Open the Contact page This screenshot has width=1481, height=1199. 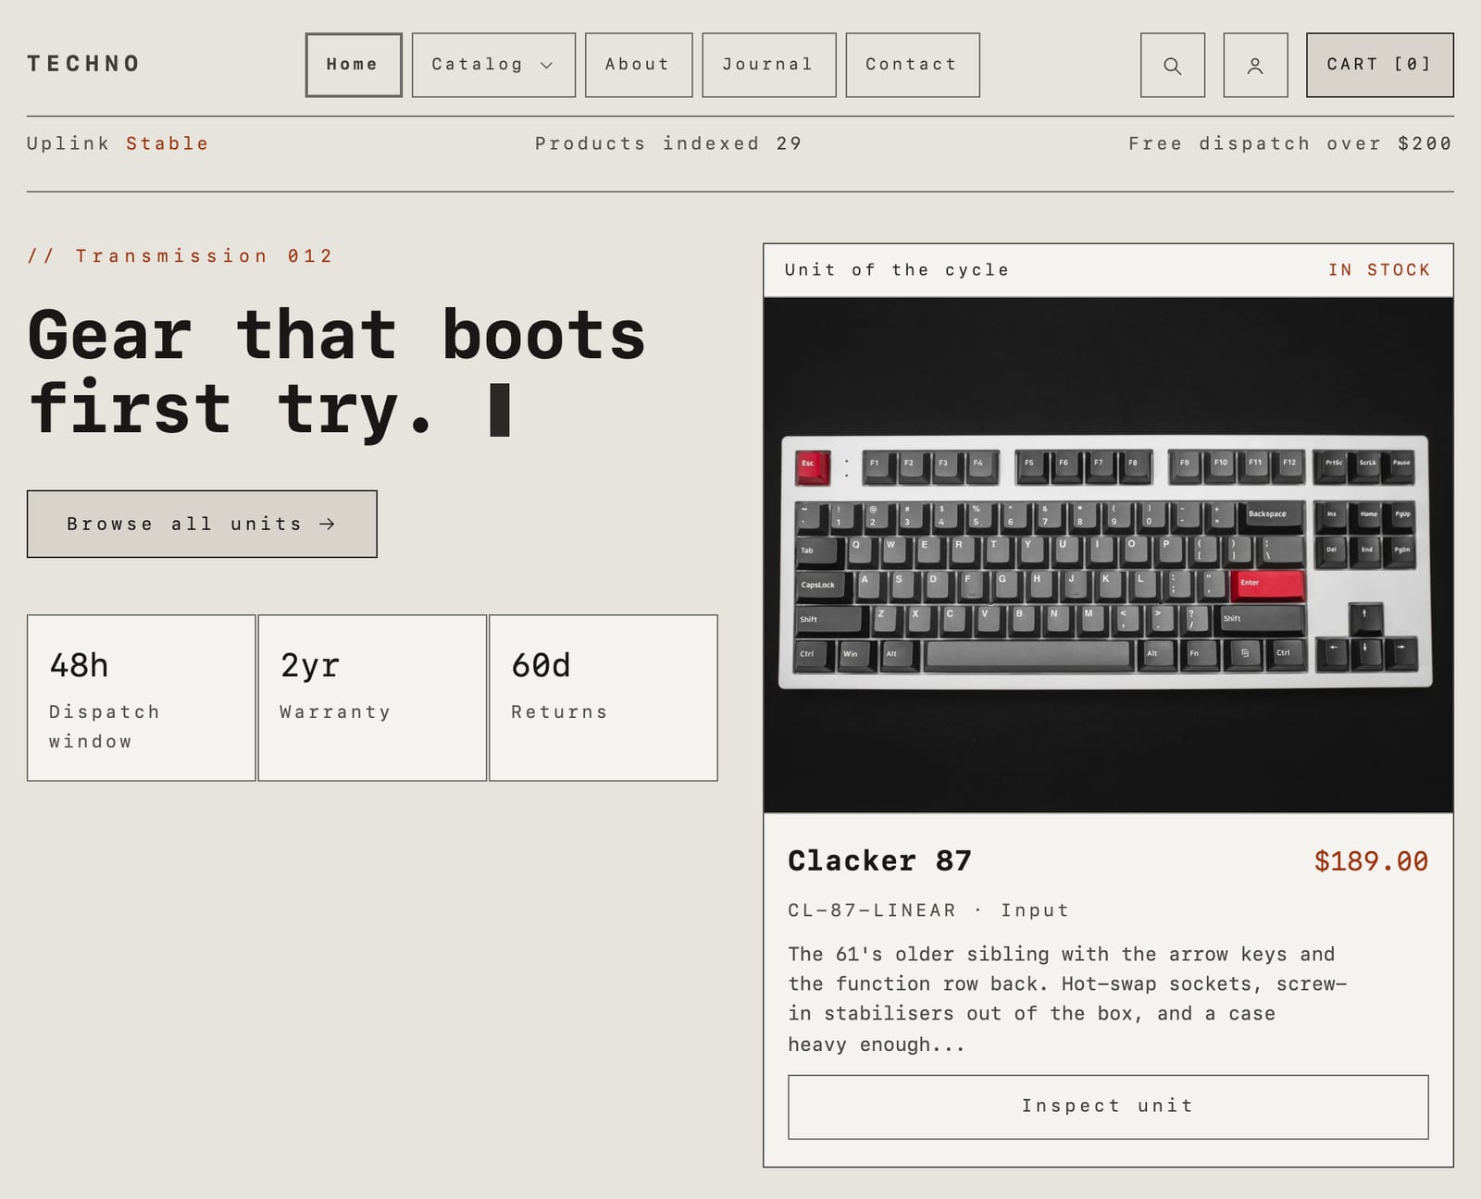click(x=913, y=65)
